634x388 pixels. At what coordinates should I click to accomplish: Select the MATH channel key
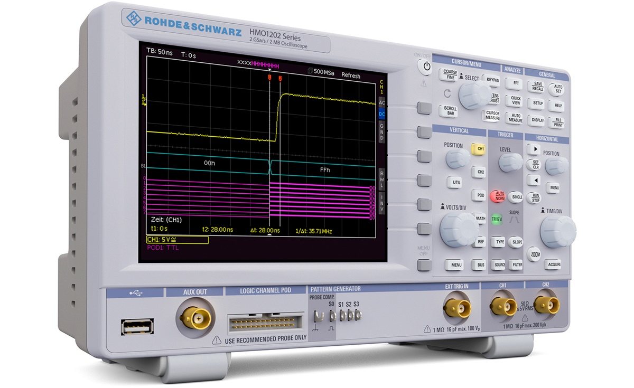point(480,217)
